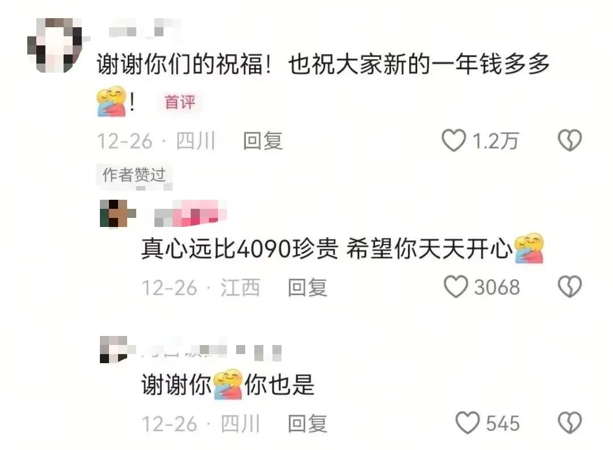613x450 pixels.
Task: Open the 江西 commenter's avatar
Action: click(117, 213)
